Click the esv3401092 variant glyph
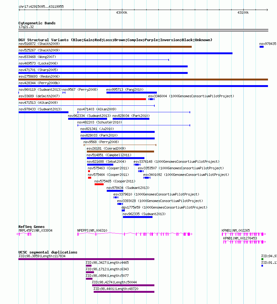Viewport: 277px width, 304px height. pos(147,178)
